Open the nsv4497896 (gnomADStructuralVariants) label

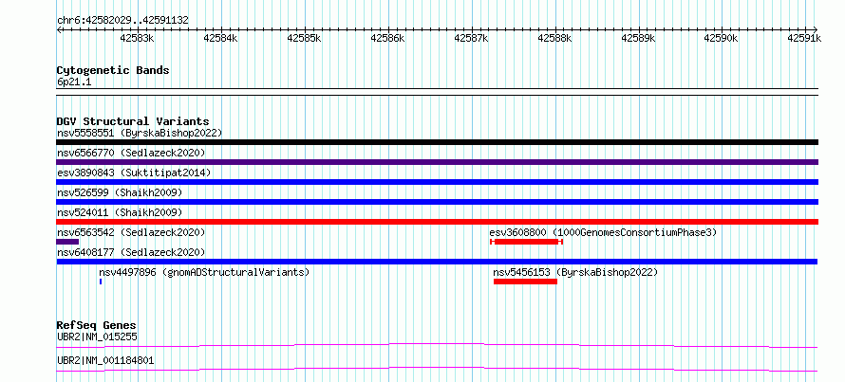[x=204, y=272]
